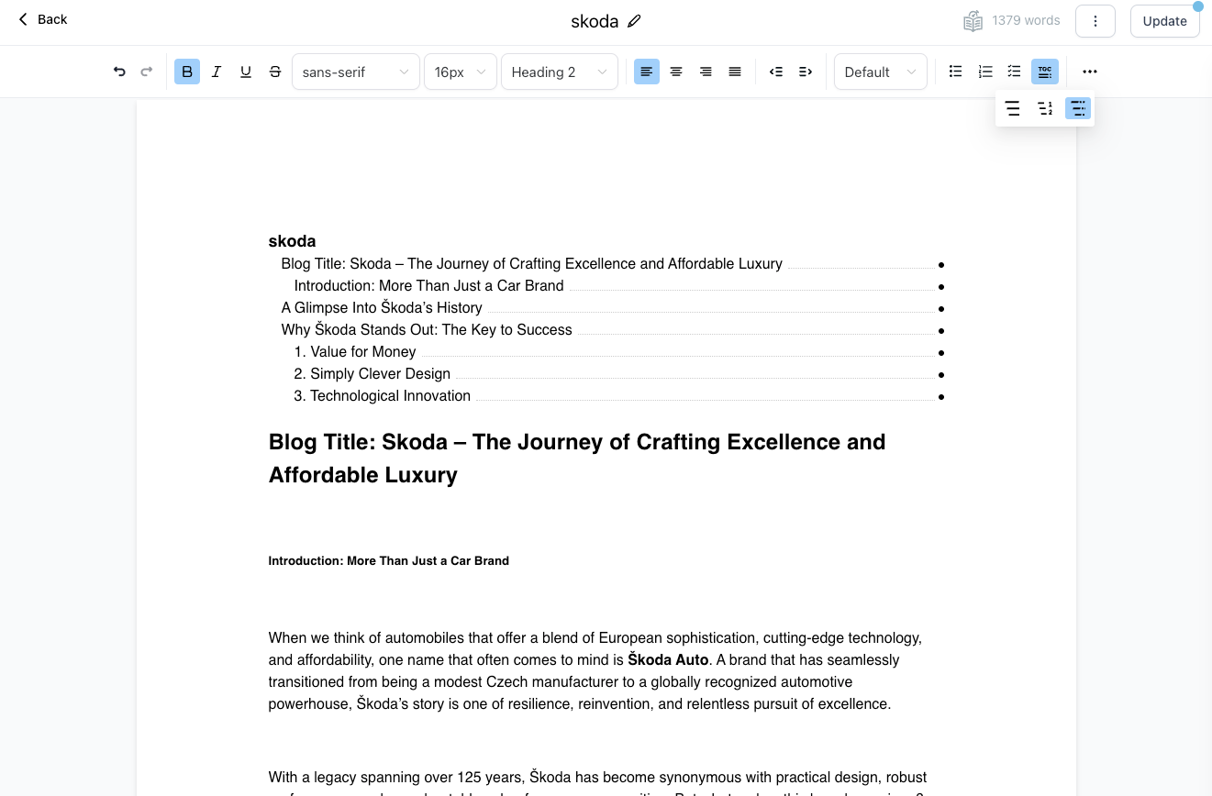Open the sans-serif font family dropdown
Image resolution: width=1212 pixels, height=796 pixels.
(x=355, y=72)
